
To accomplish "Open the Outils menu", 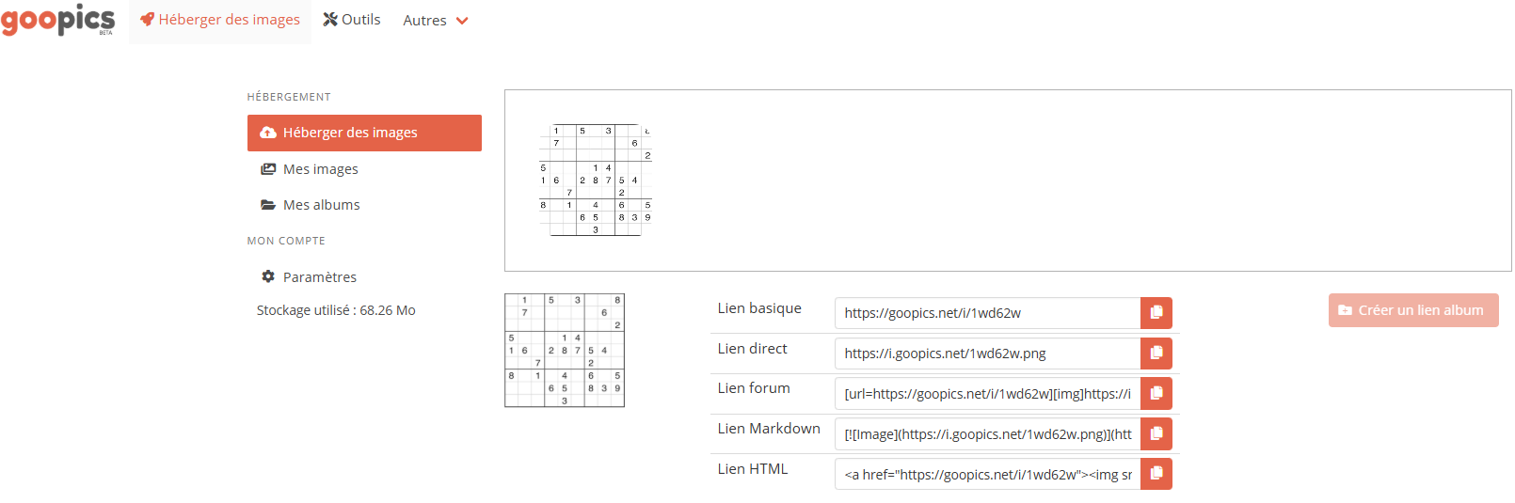I will tap(352, 20).
